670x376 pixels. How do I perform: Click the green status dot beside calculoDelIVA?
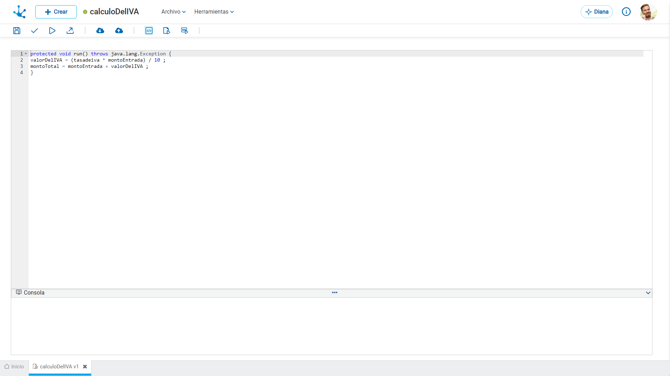pos(85,12)
